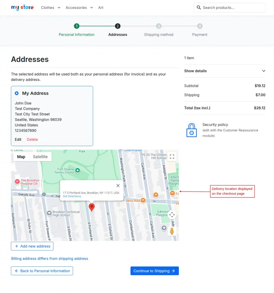This screenshot has width=274, height=293.
Task: Click the Payment step
Action: 200,30
